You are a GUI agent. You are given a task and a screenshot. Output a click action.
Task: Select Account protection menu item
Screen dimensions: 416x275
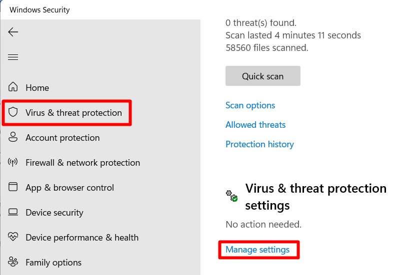point(62,138)
